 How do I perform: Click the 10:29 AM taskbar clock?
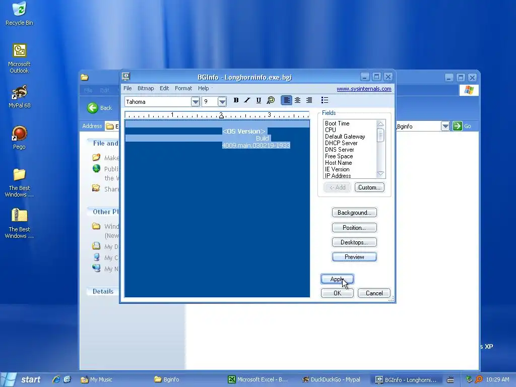[x=497, y=379]
